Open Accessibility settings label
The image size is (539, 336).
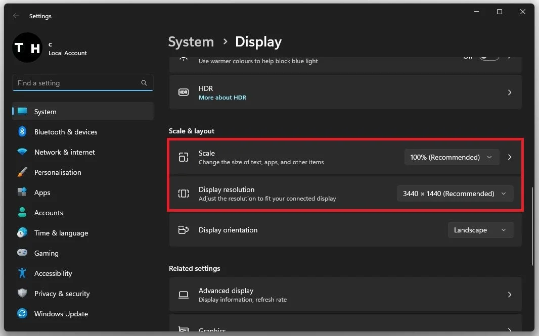(x=53, y=273)
